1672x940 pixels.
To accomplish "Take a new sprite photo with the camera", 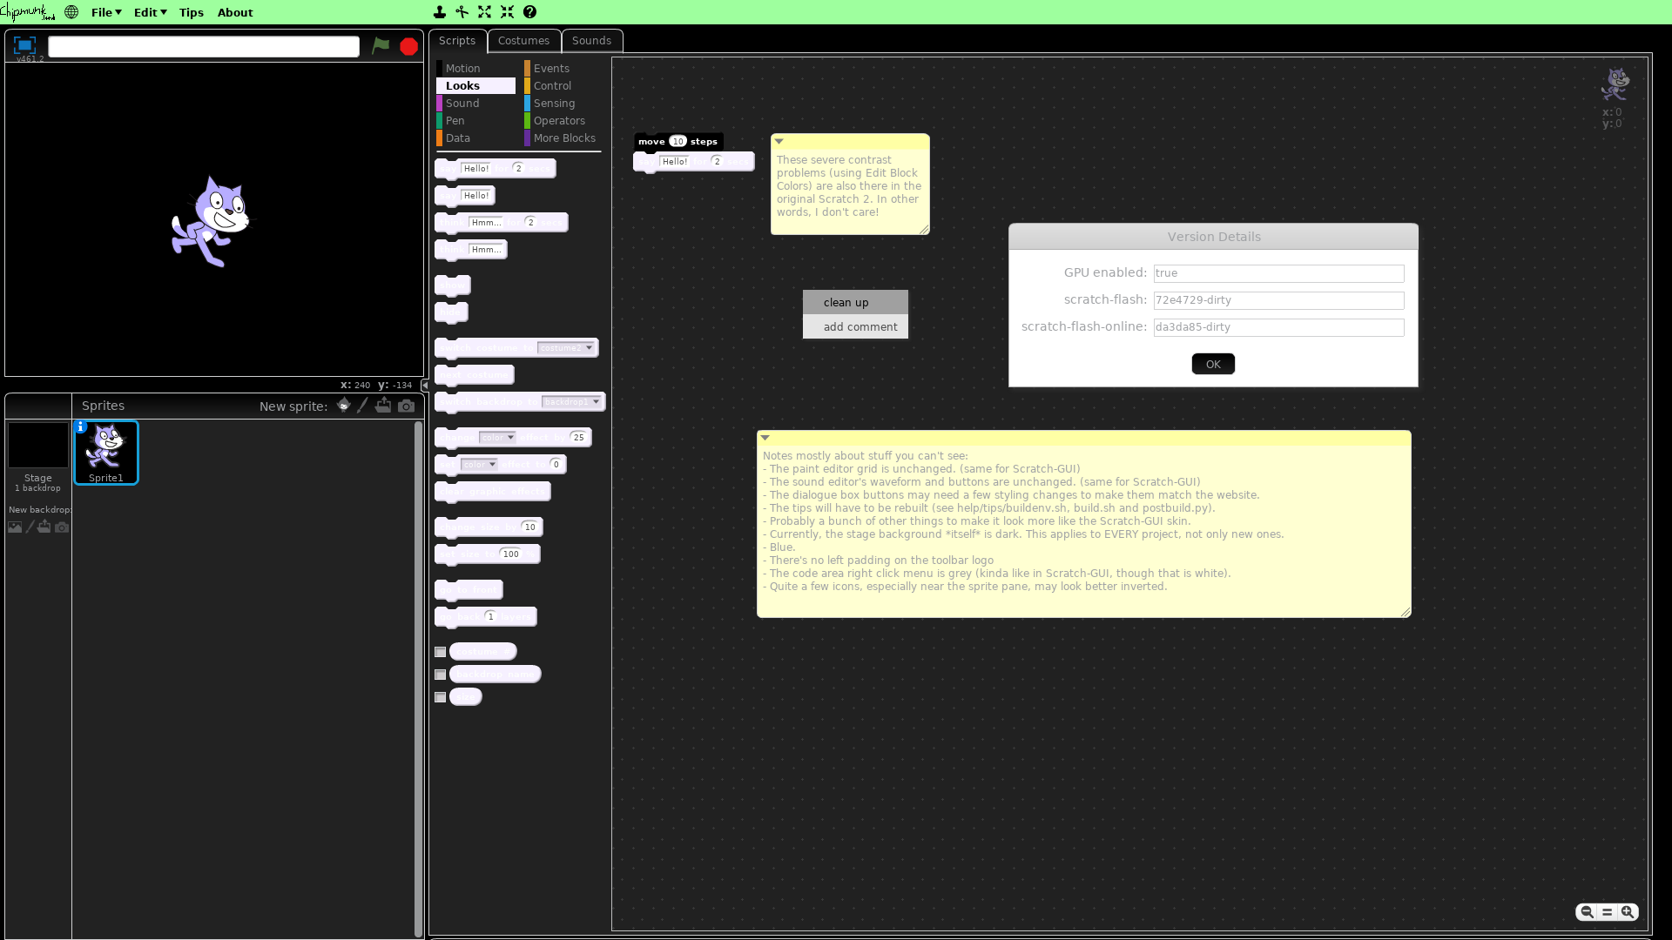I will coord(407,406).
